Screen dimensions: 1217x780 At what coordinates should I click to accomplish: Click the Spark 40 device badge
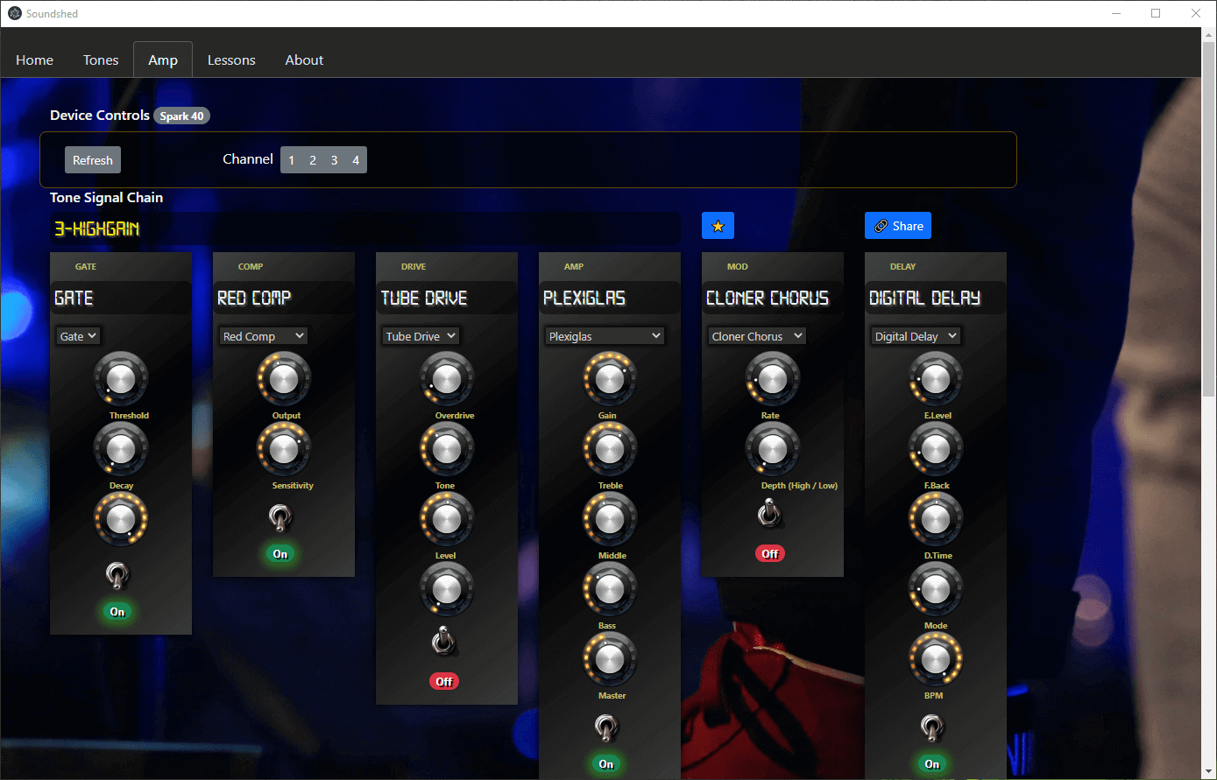[181, 116]
